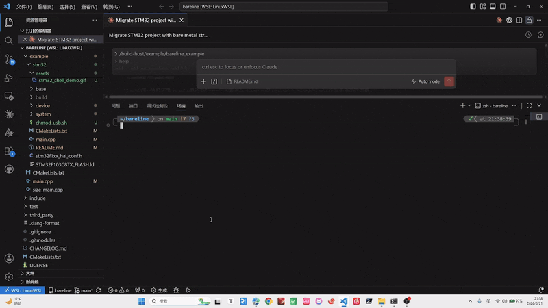Split the editor to the right
This screenshot has height=308, width=548.
519,21
